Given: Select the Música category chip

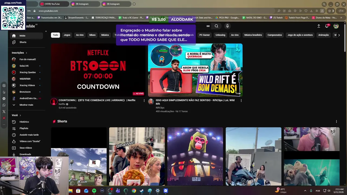Looking at the screenshot, I should (x=105, y=35).
